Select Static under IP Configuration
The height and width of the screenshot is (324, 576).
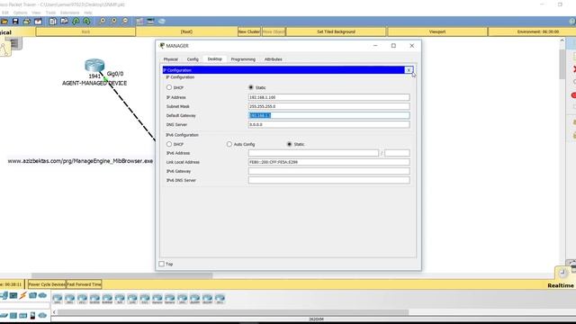(x=251, y=87)
